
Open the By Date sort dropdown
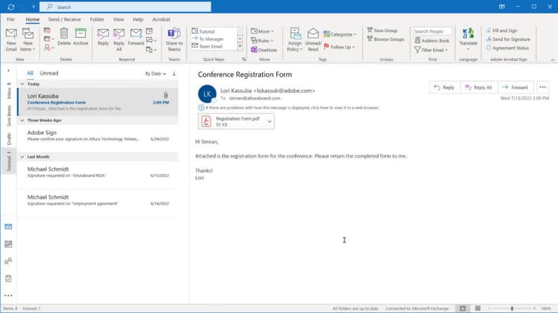(x=155, y=74)
